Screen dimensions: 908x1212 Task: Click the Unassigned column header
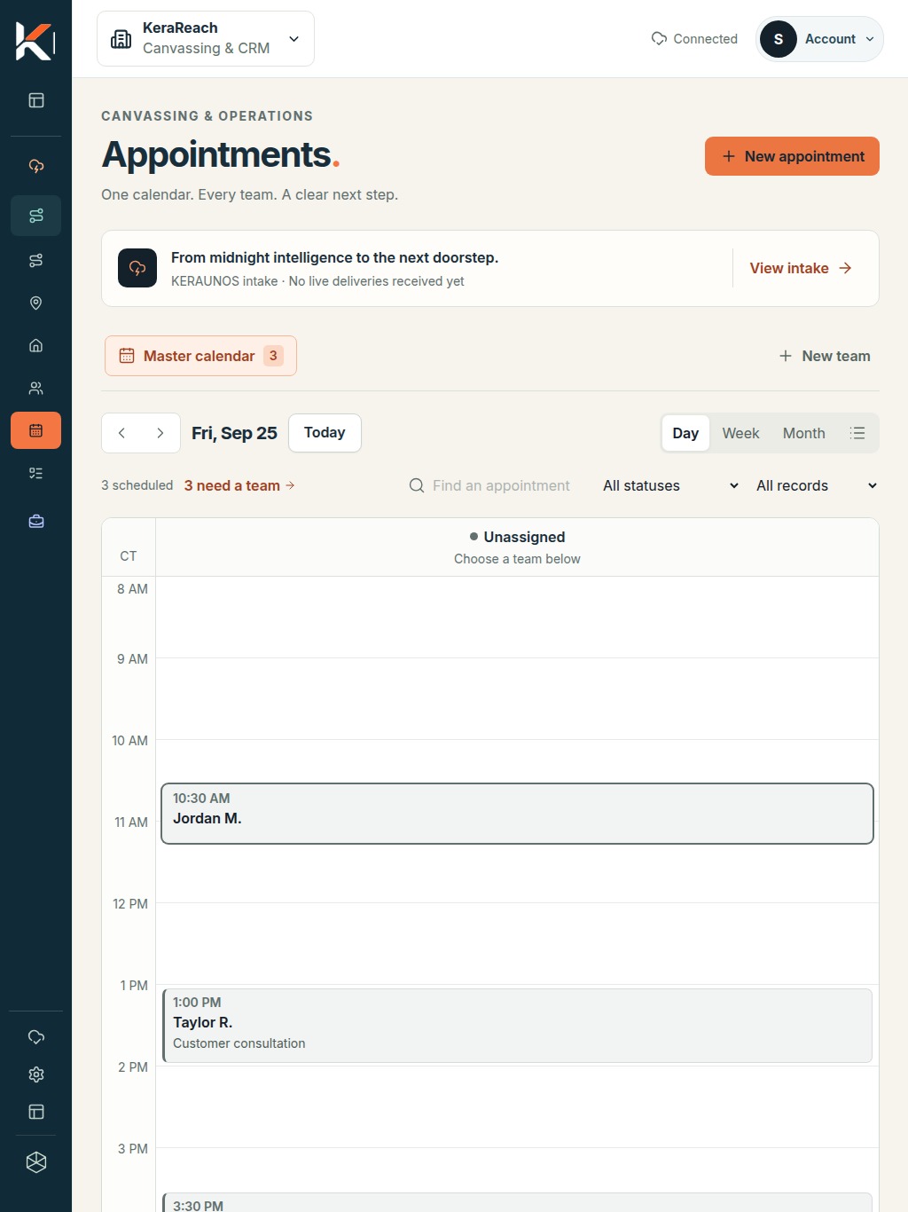pyautogui.click(x=517, y=547)
